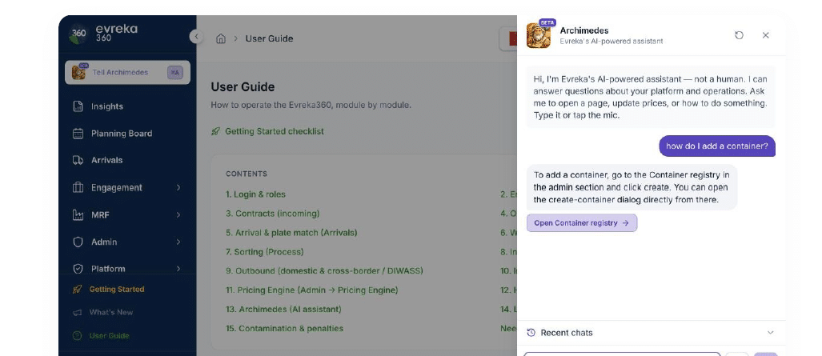
Task: Expand the MRF submenu chevron
Action: 178,214
